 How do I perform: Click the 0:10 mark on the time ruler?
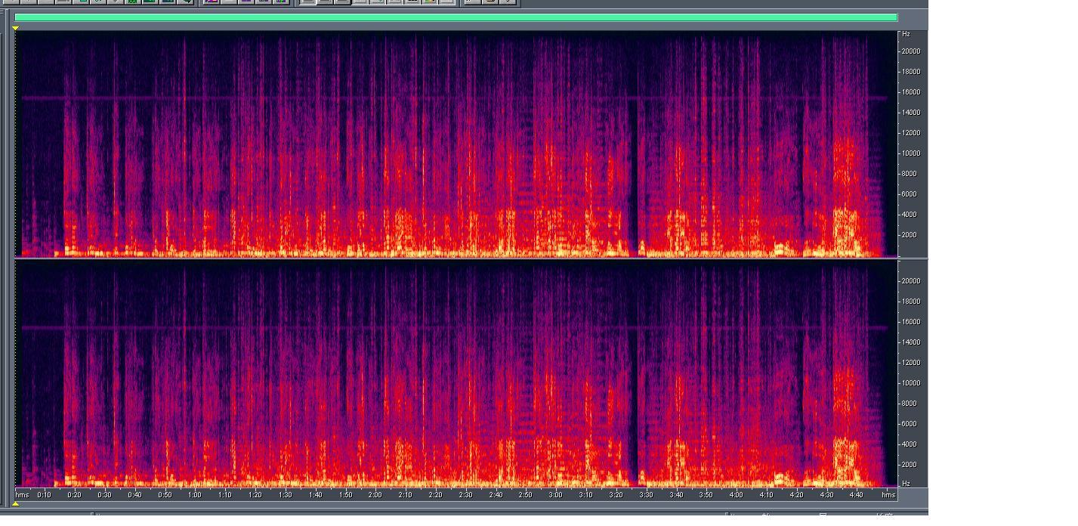(x=44, y=495)
